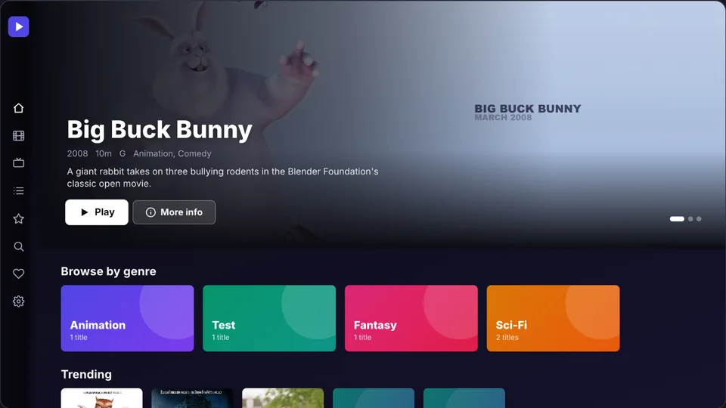Browse the Animation genre card
Image resolution: width=726 pixels, height=408 pixels.
pos(127,318)
